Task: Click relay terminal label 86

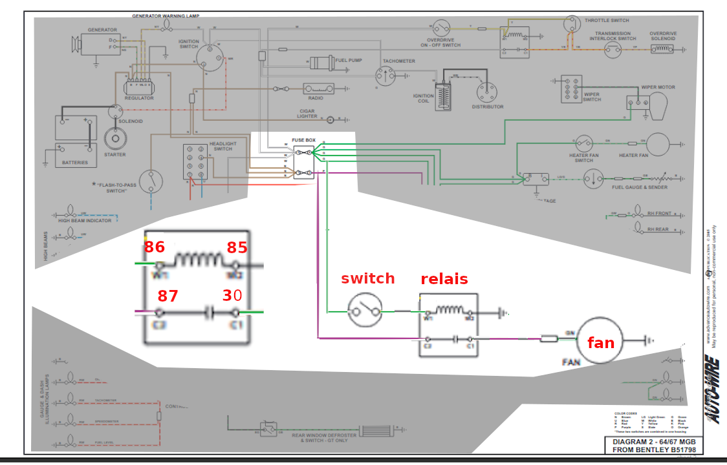Action: coord(155,247)
